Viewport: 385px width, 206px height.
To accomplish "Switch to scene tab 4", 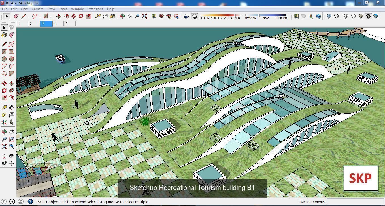I will pos(58,24).
